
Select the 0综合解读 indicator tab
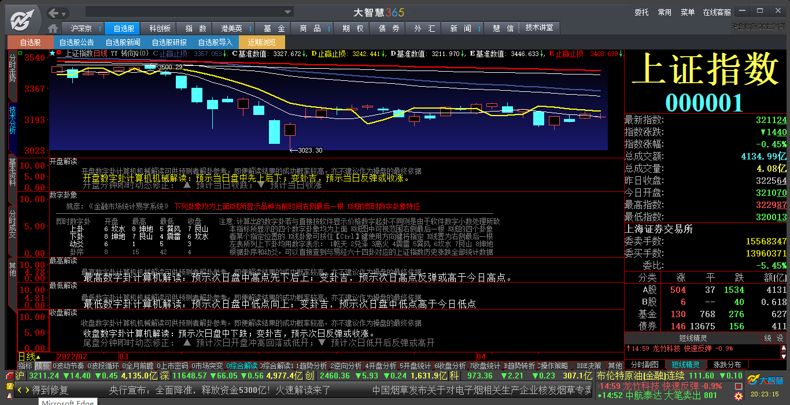pyautogui.click(x=242, y=366)
